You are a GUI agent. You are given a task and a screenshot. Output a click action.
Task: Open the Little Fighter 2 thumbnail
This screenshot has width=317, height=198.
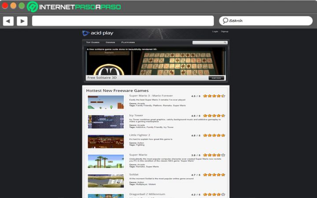(106, 142)
